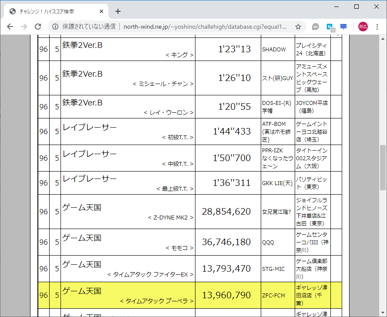387x317 pixels.
Task: Click location JOYCOM平店（福島）
Action: point(312,107)
